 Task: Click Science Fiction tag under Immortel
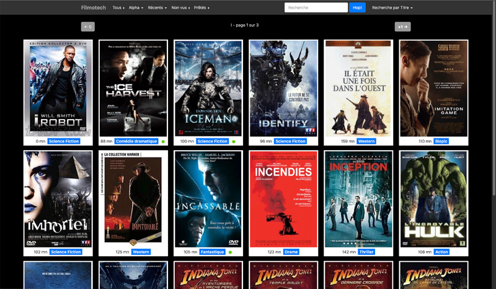66,252
